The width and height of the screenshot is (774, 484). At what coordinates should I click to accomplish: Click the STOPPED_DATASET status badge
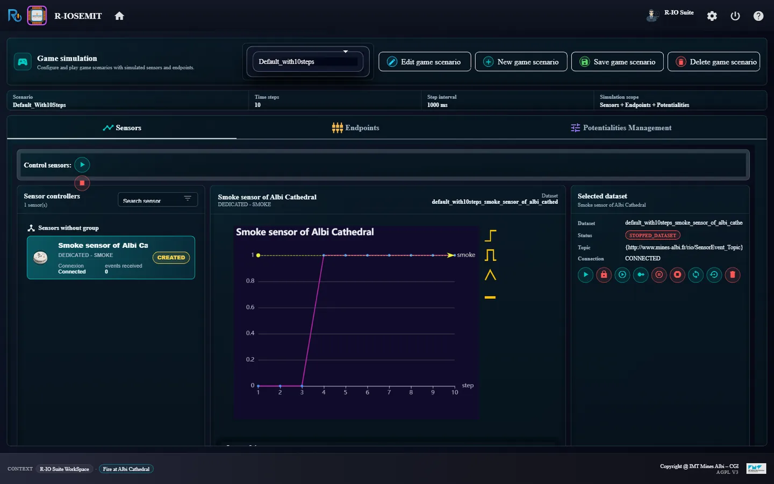[653, 235]
